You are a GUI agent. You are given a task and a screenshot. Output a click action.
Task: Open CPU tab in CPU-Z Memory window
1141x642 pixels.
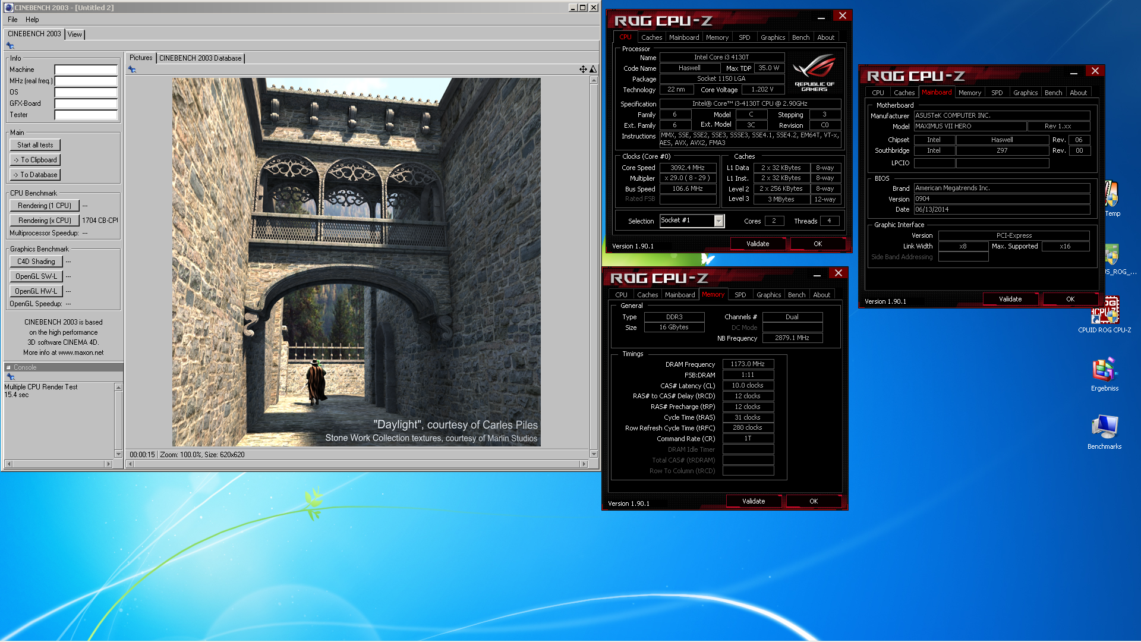point(621,295)
